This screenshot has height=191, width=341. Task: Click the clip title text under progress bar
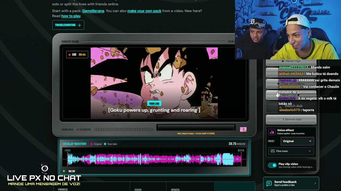point(196,133)
